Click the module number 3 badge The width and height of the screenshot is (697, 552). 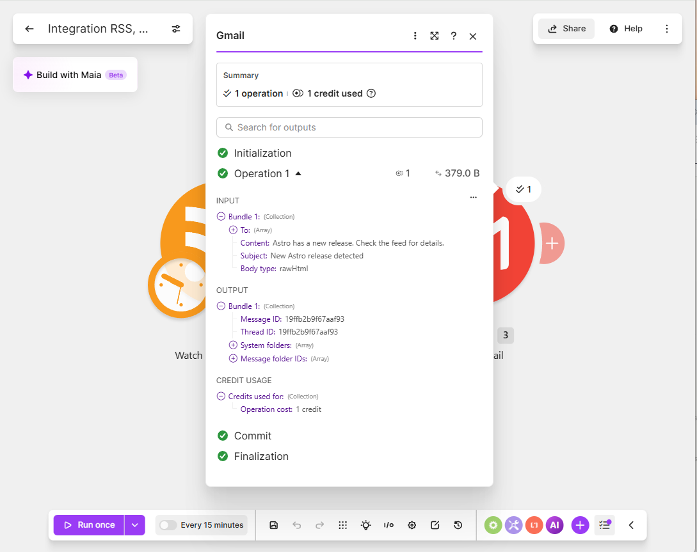coord(506,335)
